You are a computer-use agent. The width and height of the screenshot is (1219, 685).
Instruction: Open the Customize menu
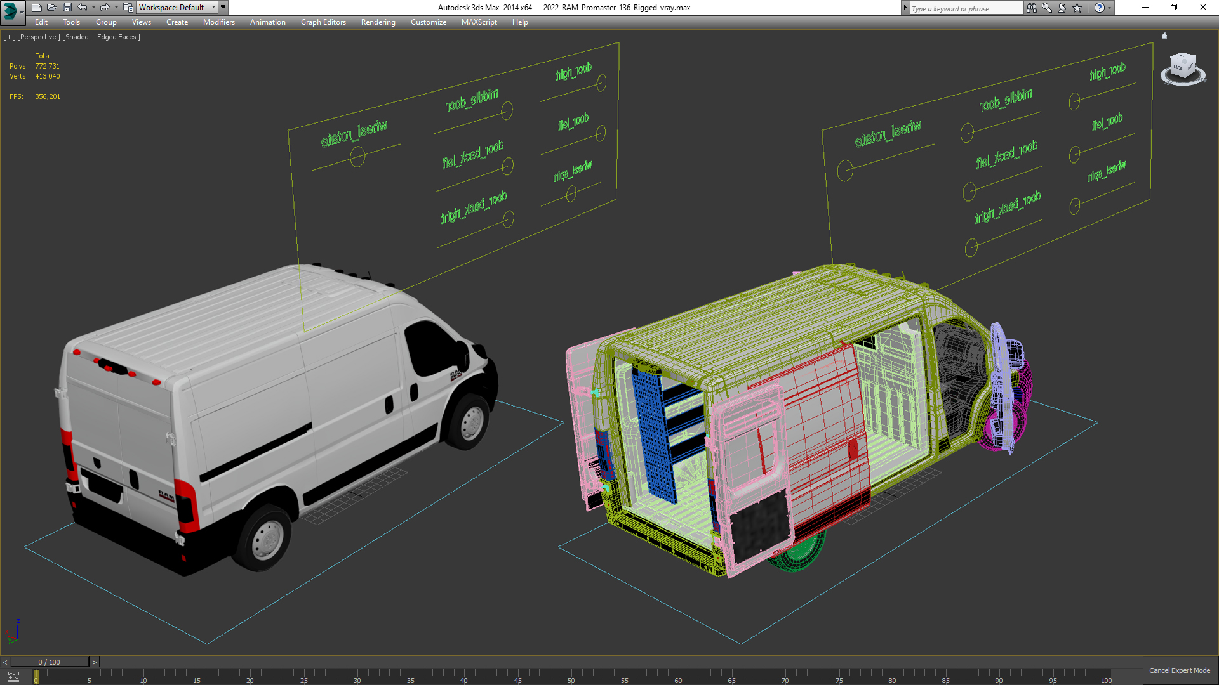tap(429, 22)
